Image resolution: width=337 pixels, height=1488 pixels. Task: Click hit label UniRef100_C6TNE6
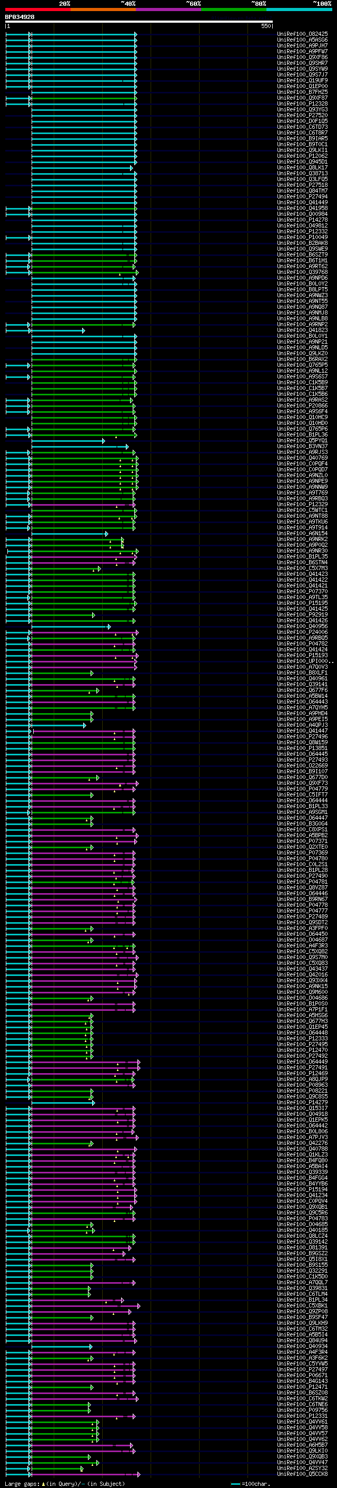click(x=302, y=1404)
